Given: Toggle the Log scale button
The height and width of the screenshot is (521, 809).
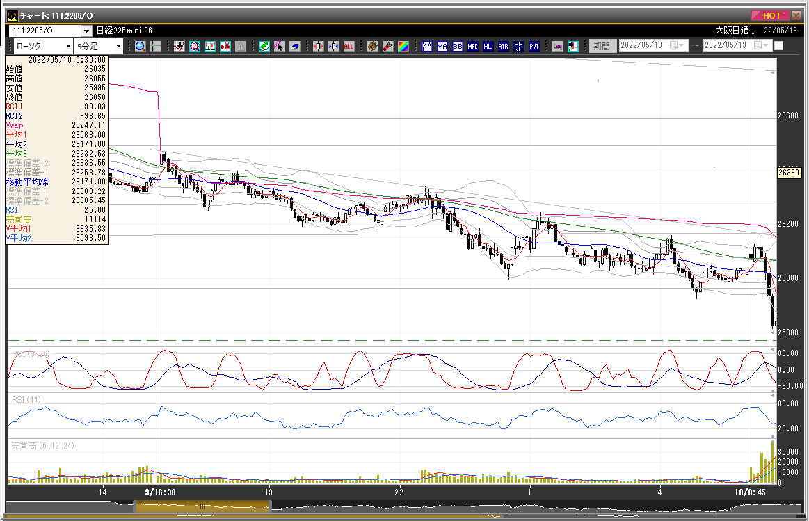Looking at the screenshot, I should click(557, 47).
